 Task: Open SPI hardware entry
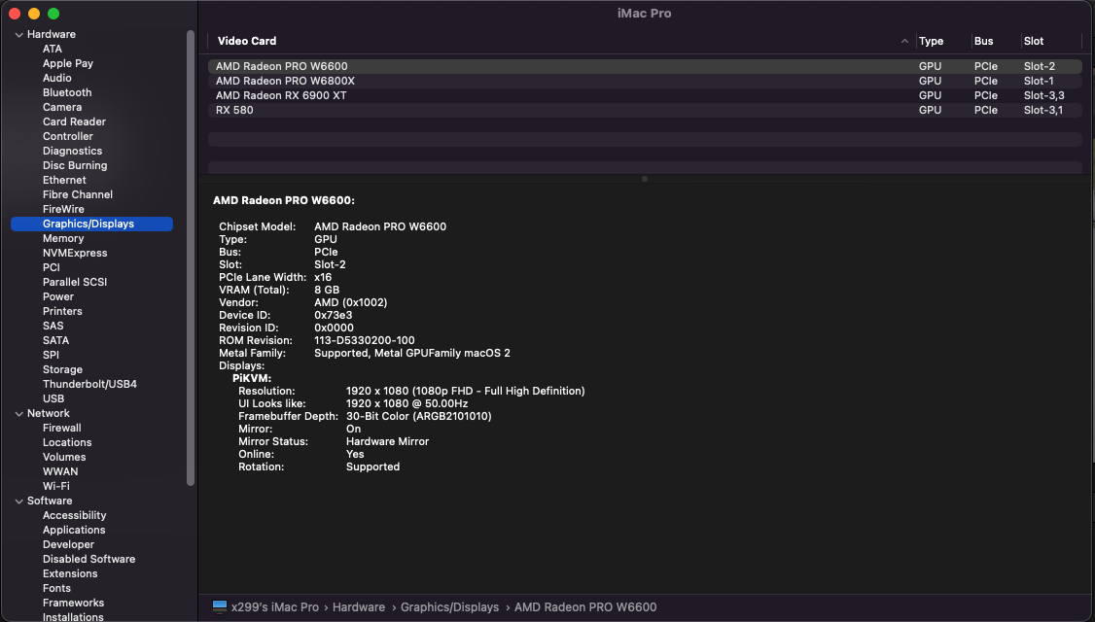(51, 356)
